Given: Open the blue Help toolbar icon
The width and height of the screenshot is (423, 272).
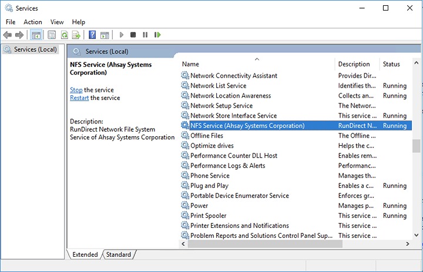Looking at the screenshot, I should 92,35.
